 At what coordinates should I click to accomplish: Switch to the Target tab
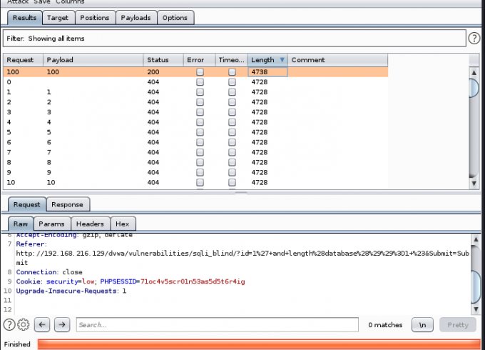58,18
